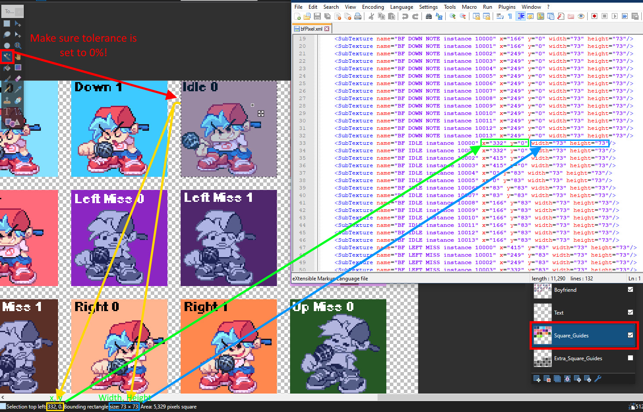Select the Color Picker eyedropper tool
Screen dimensions: 643x412
pos(18,90)
